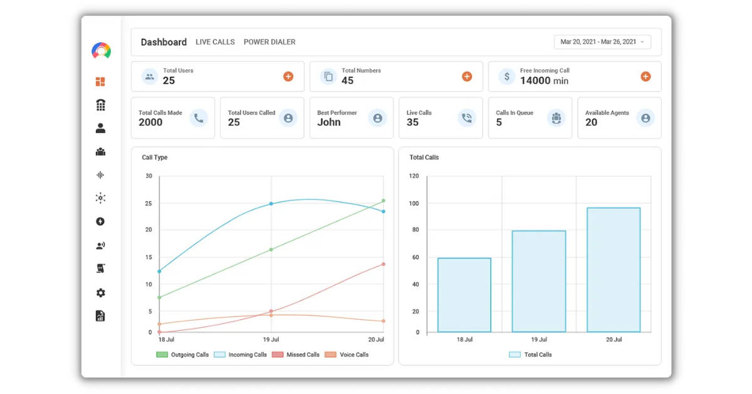
Task: Open the POWER DIALER tab
Action: click(269, 42)
